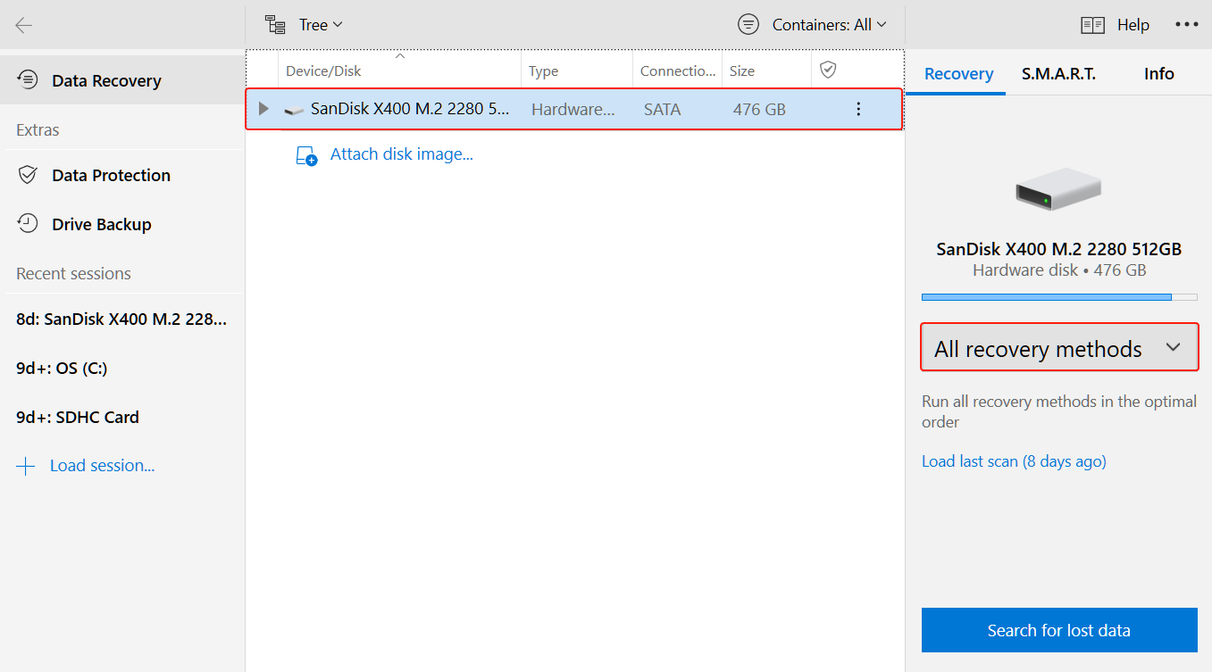The image size is (1212, 672).
Task: Click the Attach disk image icon
Action: tap(306, 153)
